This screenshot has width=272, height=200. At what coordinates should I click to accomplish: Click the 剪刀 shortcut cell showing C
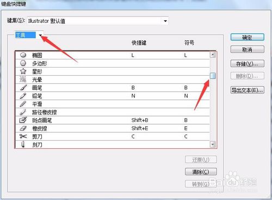133,136
